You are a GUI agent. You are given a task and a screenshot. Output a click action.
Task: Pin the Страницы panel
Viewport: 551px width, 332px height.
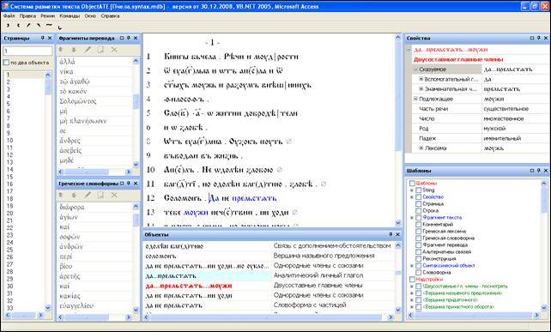coord(43,38)
